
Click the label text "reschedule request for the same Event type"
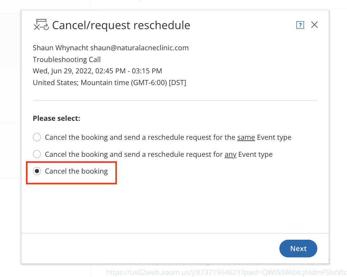click(x=220, y=138)
